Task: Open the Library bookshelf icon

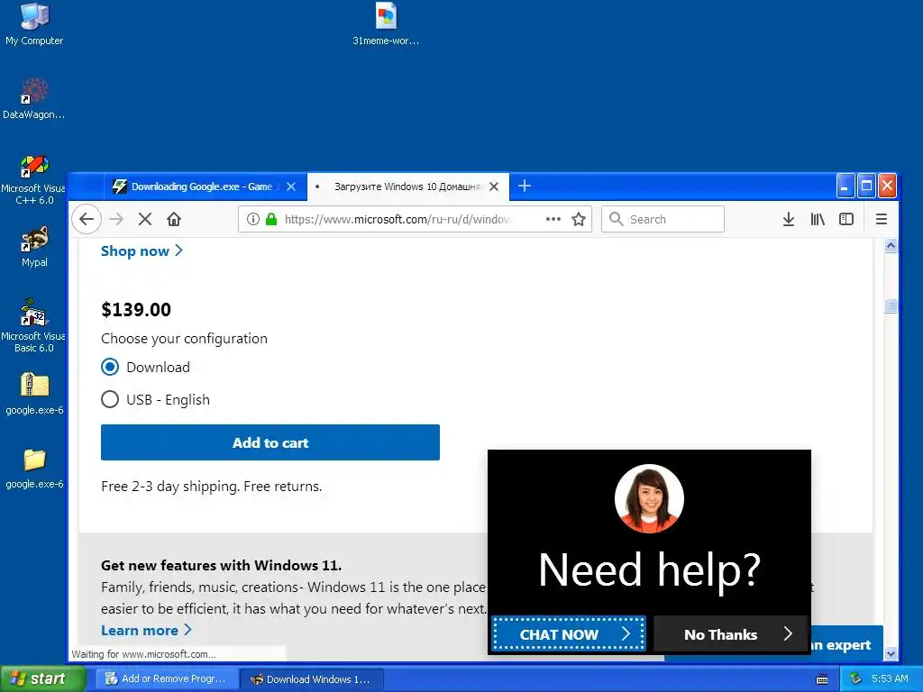Action: (x=817, y=220)
